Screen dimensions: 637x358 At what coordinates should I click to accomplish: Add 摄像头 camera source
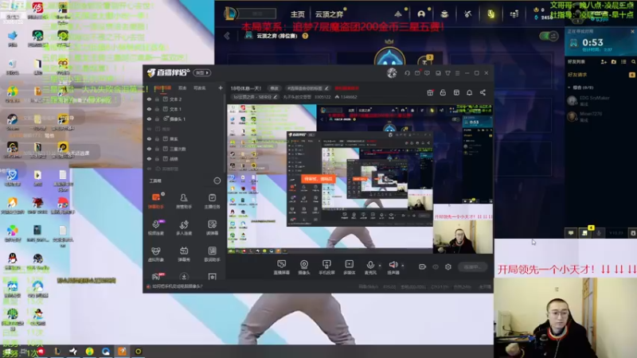tap(304, 267)
